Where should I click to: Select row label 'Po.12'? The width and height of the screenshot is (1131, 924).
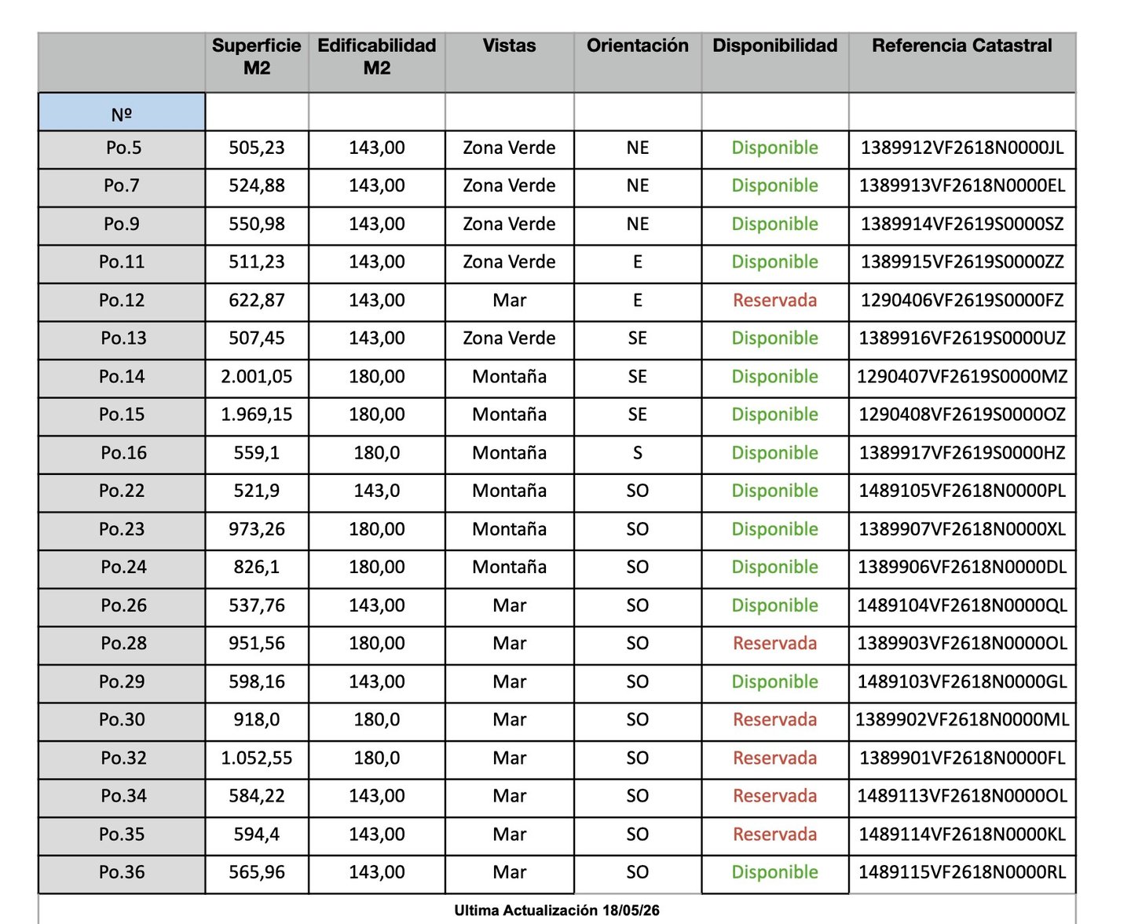(122, 300)
